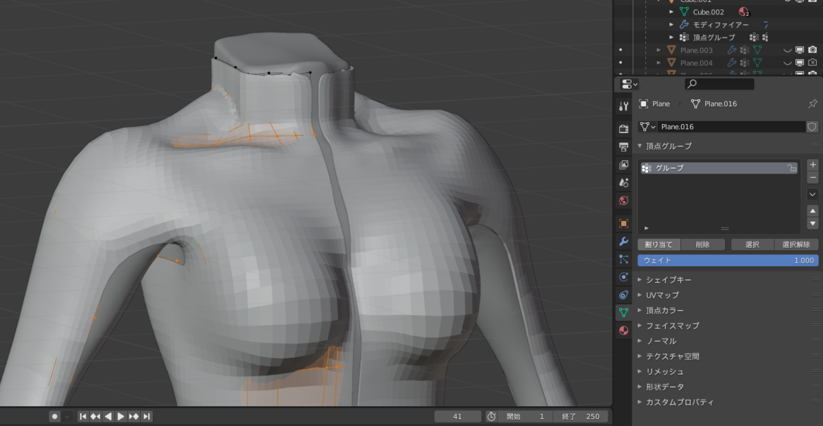Expand the UVマップ panel

click(x=640, y=295)
